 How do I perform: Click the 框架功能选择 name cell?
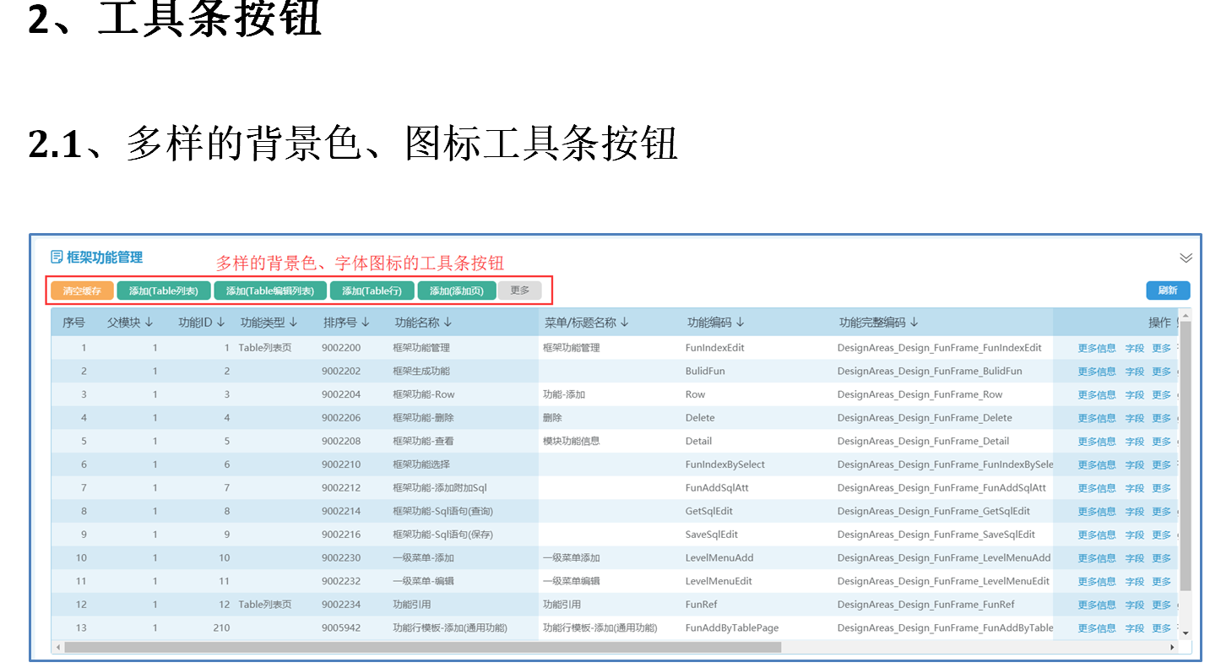point(421,464)
